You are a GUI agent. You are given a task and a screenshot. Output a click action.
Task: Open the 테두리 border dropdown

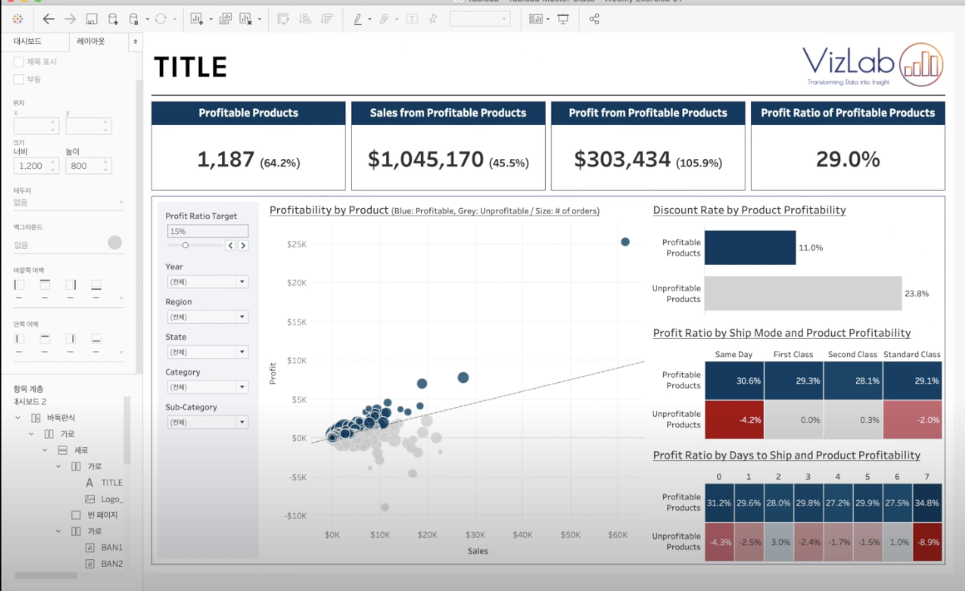click(68, 202)
